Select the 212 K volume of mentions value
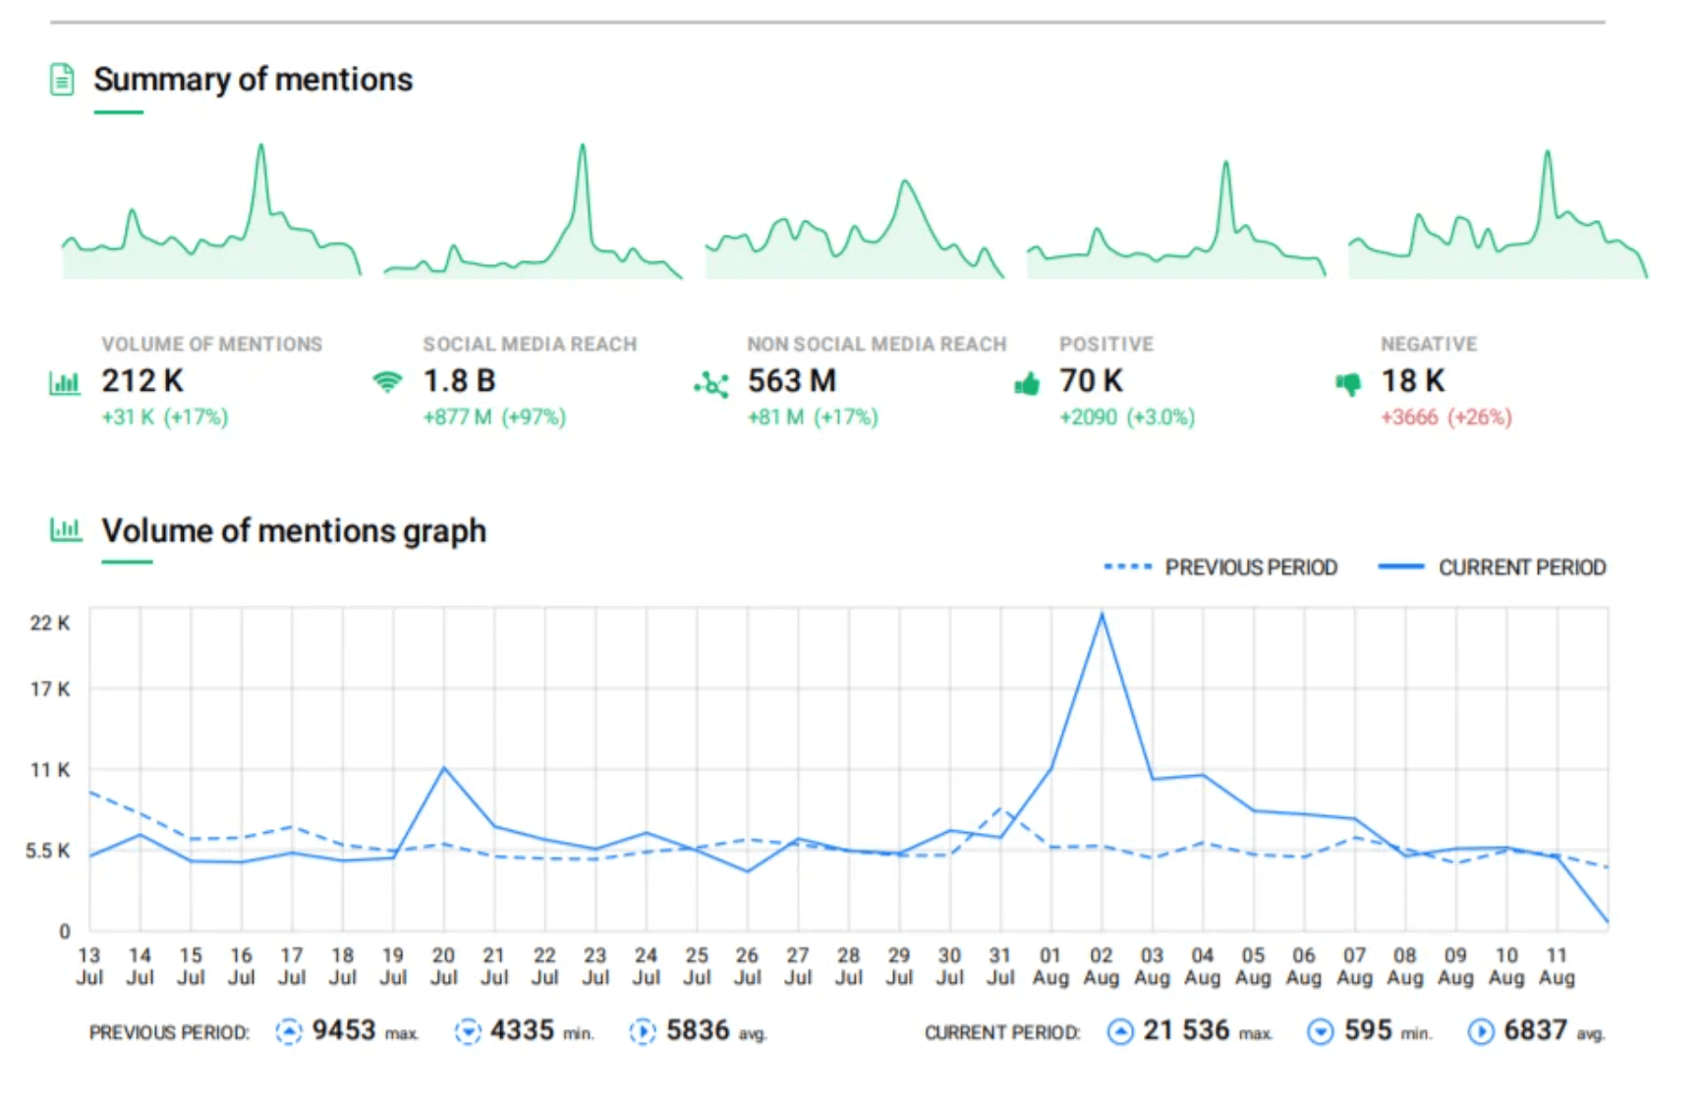Viewport: 1700px width, 1104px height. [x=142, y=380]
